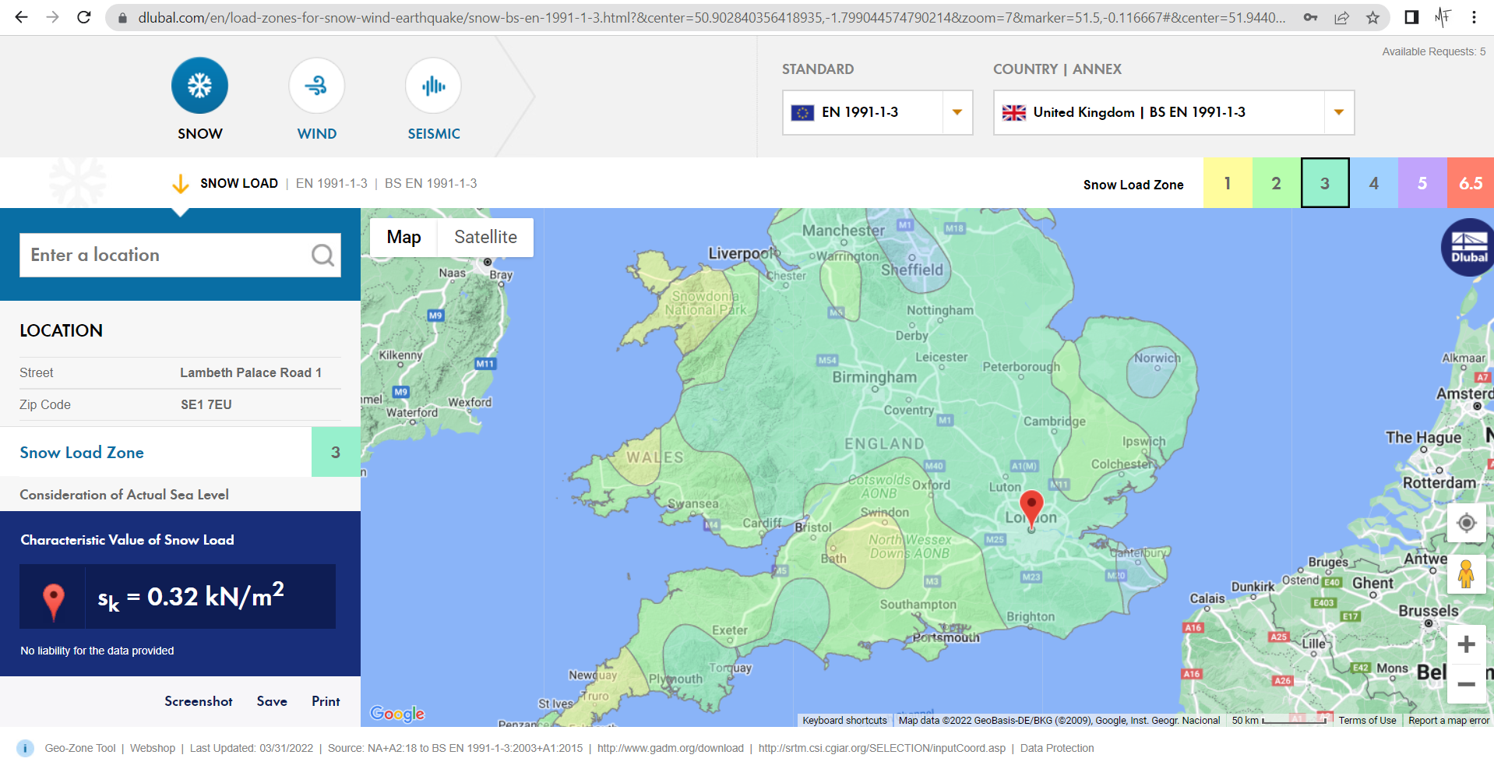Select Snow Load Zone 6.5 red swatch
1494x762 pixels.
click(x=1471, y=183)
